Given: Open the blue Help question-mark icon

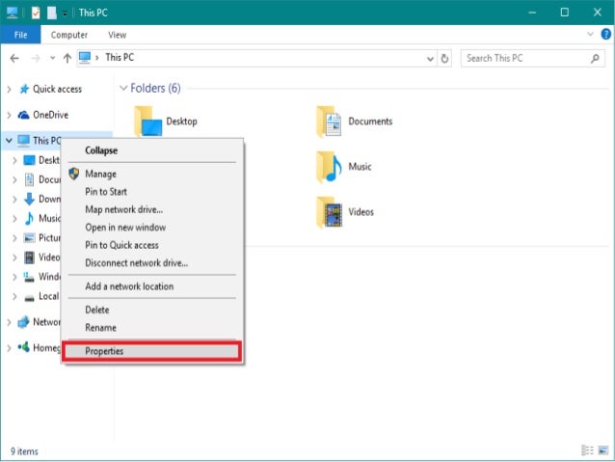Looking at the screenshot, I should [605, 34].
